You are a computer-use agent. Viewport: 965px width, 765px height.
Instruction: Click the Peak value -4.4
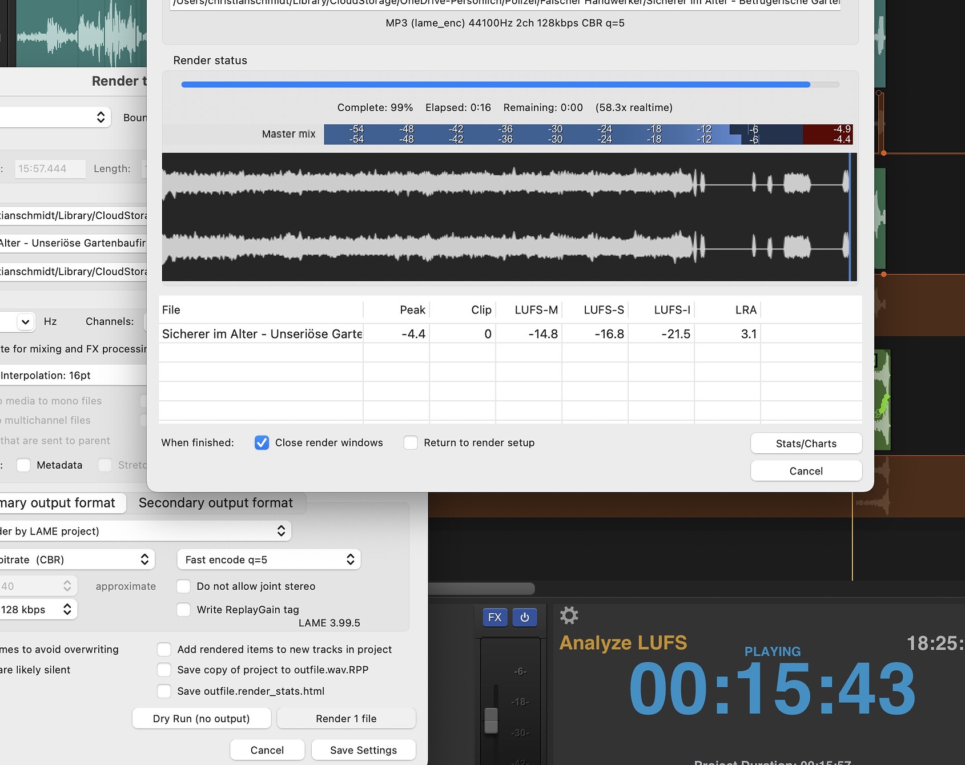tap(413, 334)
